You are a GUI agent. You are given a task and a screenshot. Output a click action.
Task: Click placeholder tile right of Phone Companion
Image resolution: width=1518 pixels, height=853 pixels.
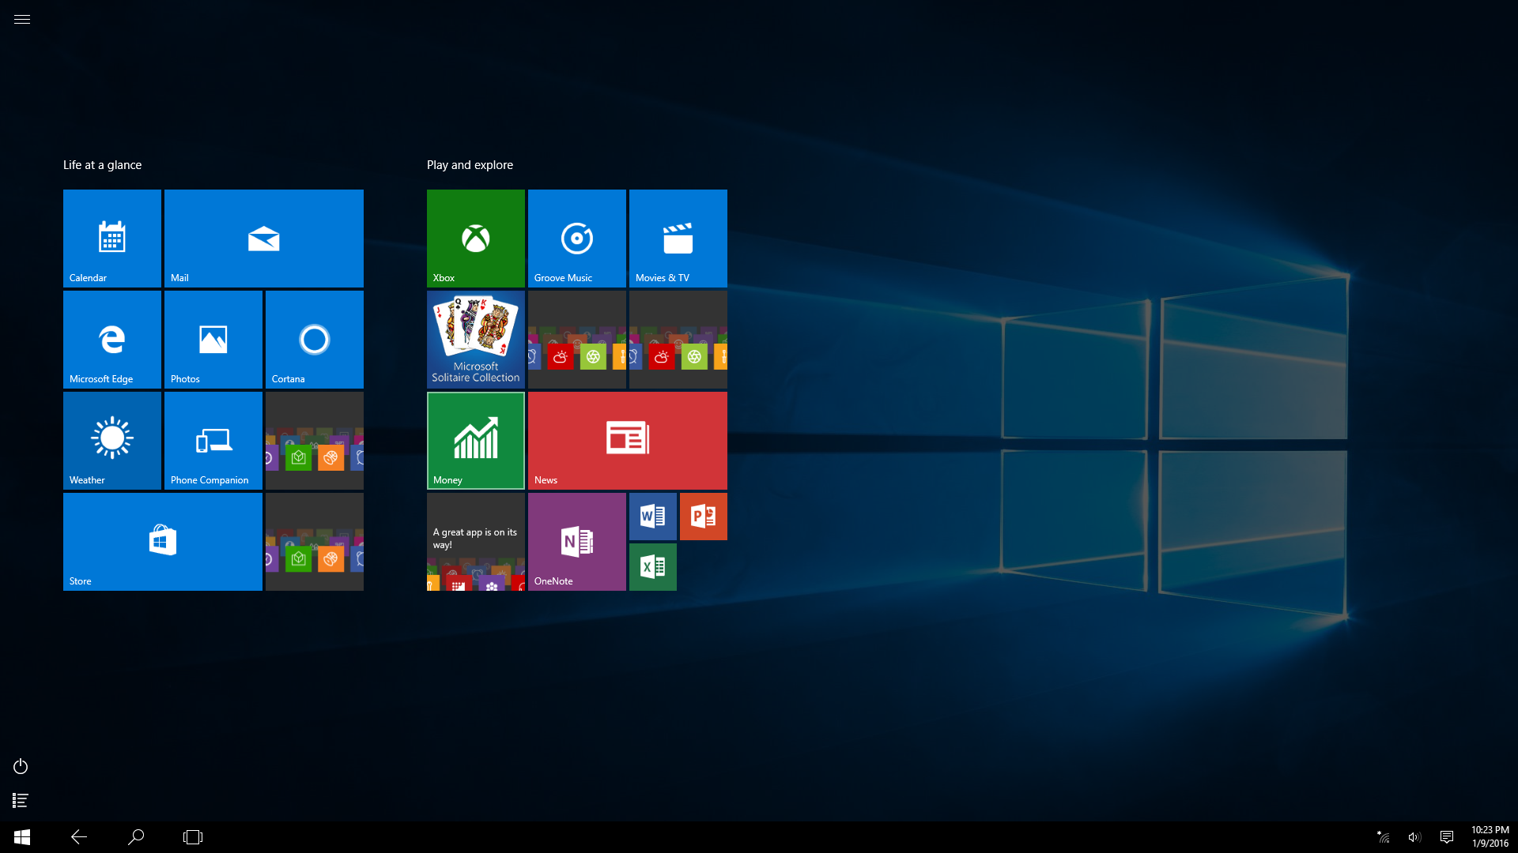tap(315, 441)
